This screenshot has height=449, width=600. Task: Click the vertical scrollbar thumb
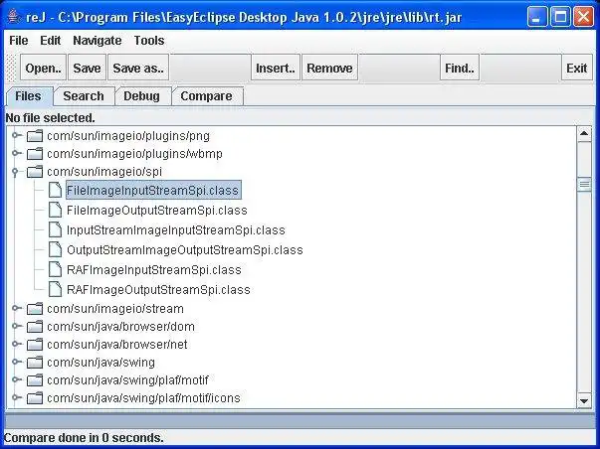(x=584, y=185)
